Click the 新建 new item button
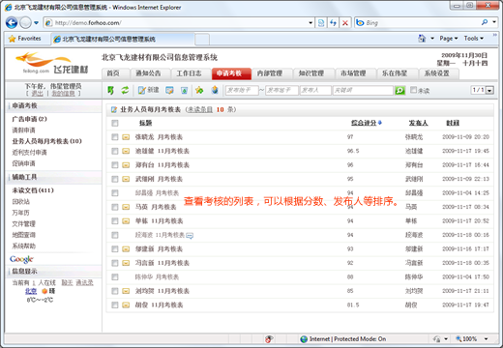 coord(148,90)
